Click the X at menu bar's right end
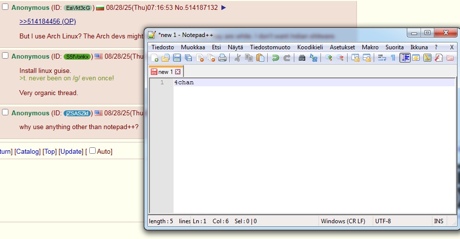 coord(452,47)
